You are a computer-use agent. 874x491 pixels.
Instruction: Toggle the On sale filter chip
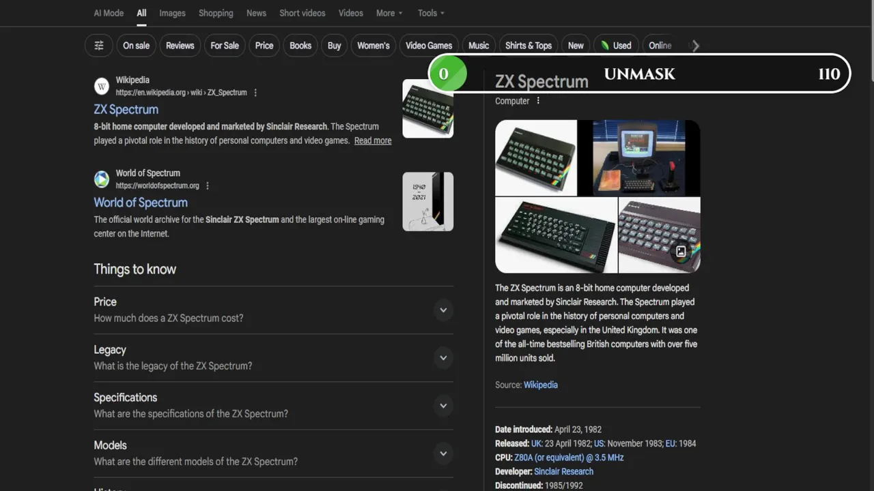136,46
